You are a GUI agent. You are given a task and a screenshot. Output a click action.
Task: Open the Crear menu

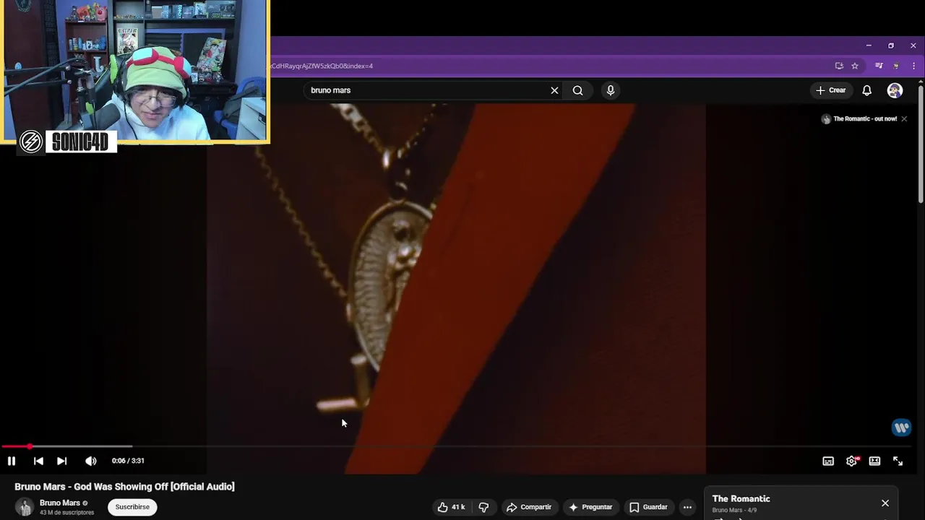pyautogui.click(x=830, y=90)
